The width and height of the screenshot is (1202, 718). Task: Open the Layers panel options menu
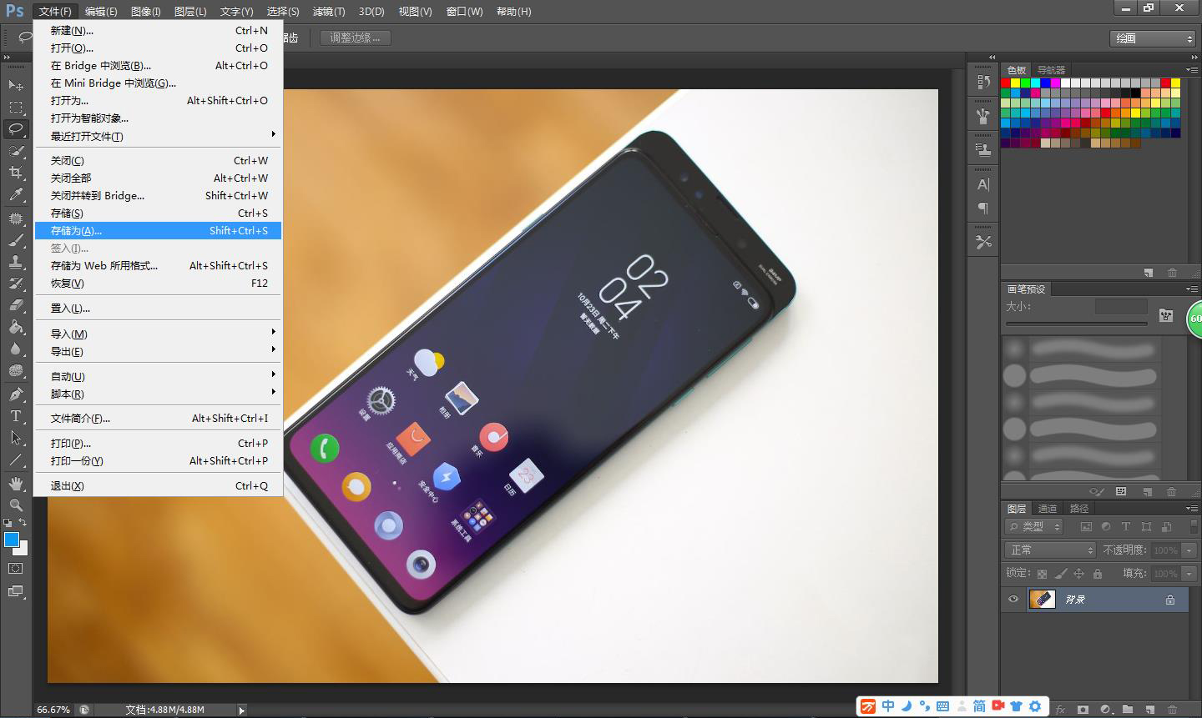tap(1191, 508)
